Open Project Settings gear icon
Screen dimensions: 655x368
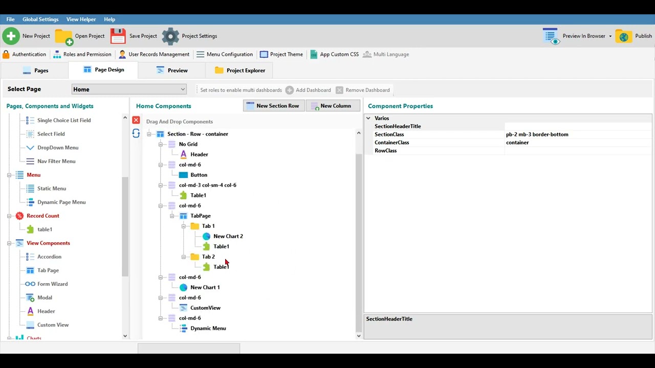tap(170, 36)
